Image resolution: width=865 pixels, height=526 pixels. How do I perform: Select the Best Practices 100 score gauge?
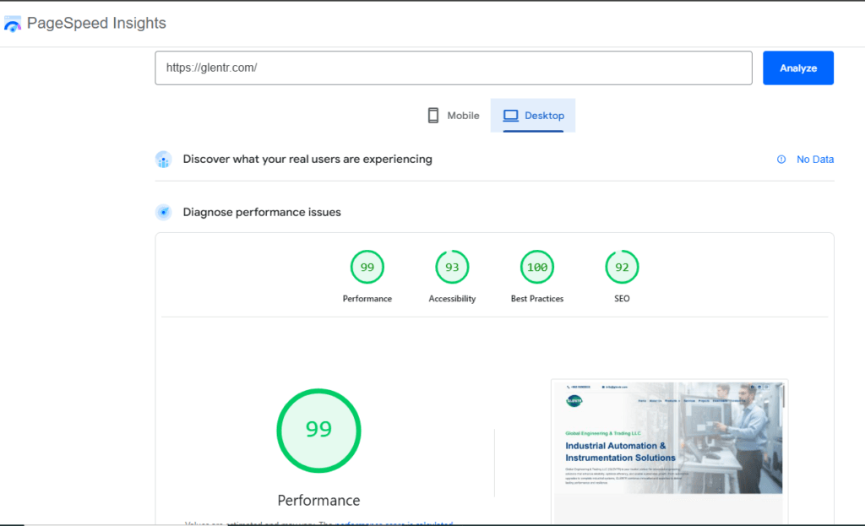536,267
